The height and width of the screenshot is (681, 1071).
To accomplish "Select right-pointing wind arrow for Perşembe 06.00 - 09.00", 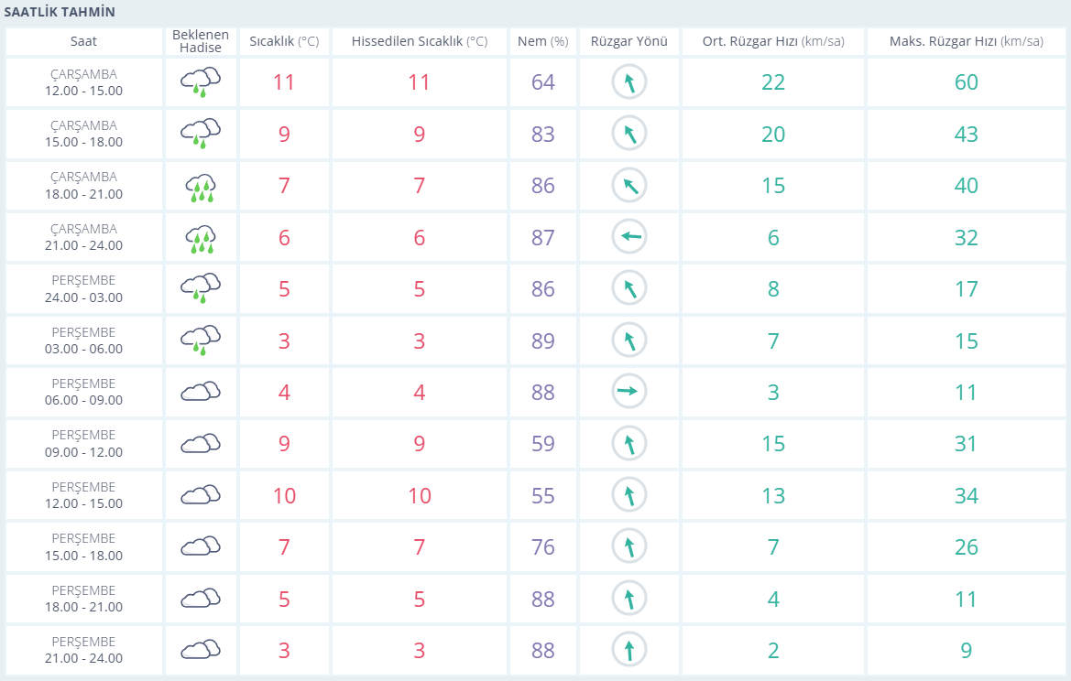I will (629, 393).
